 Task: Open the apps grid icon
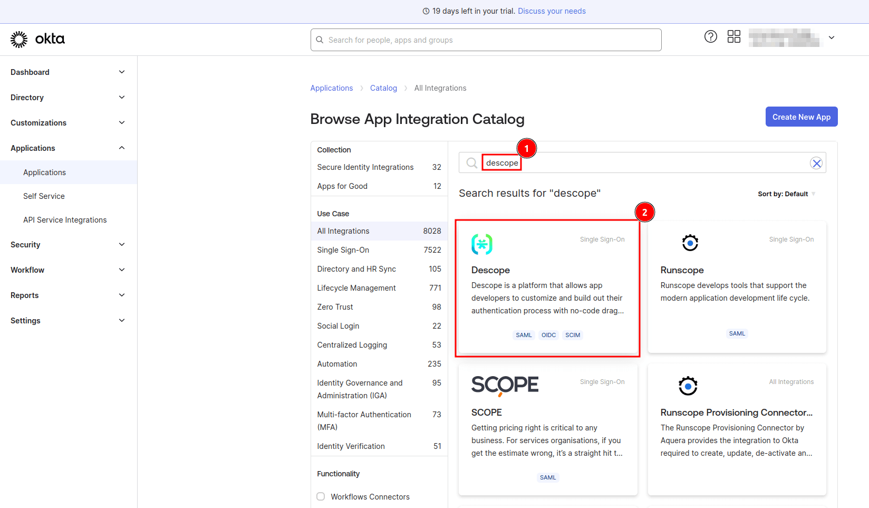733,36
